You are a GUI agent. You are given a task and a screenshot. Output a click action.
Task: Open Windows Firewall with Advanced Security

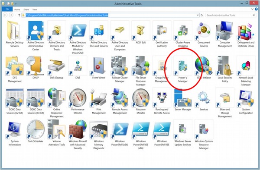click(78, 135)
